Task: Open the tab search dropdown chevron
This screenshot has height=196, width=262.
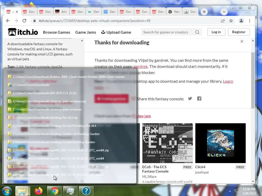Action: [224, 12]
